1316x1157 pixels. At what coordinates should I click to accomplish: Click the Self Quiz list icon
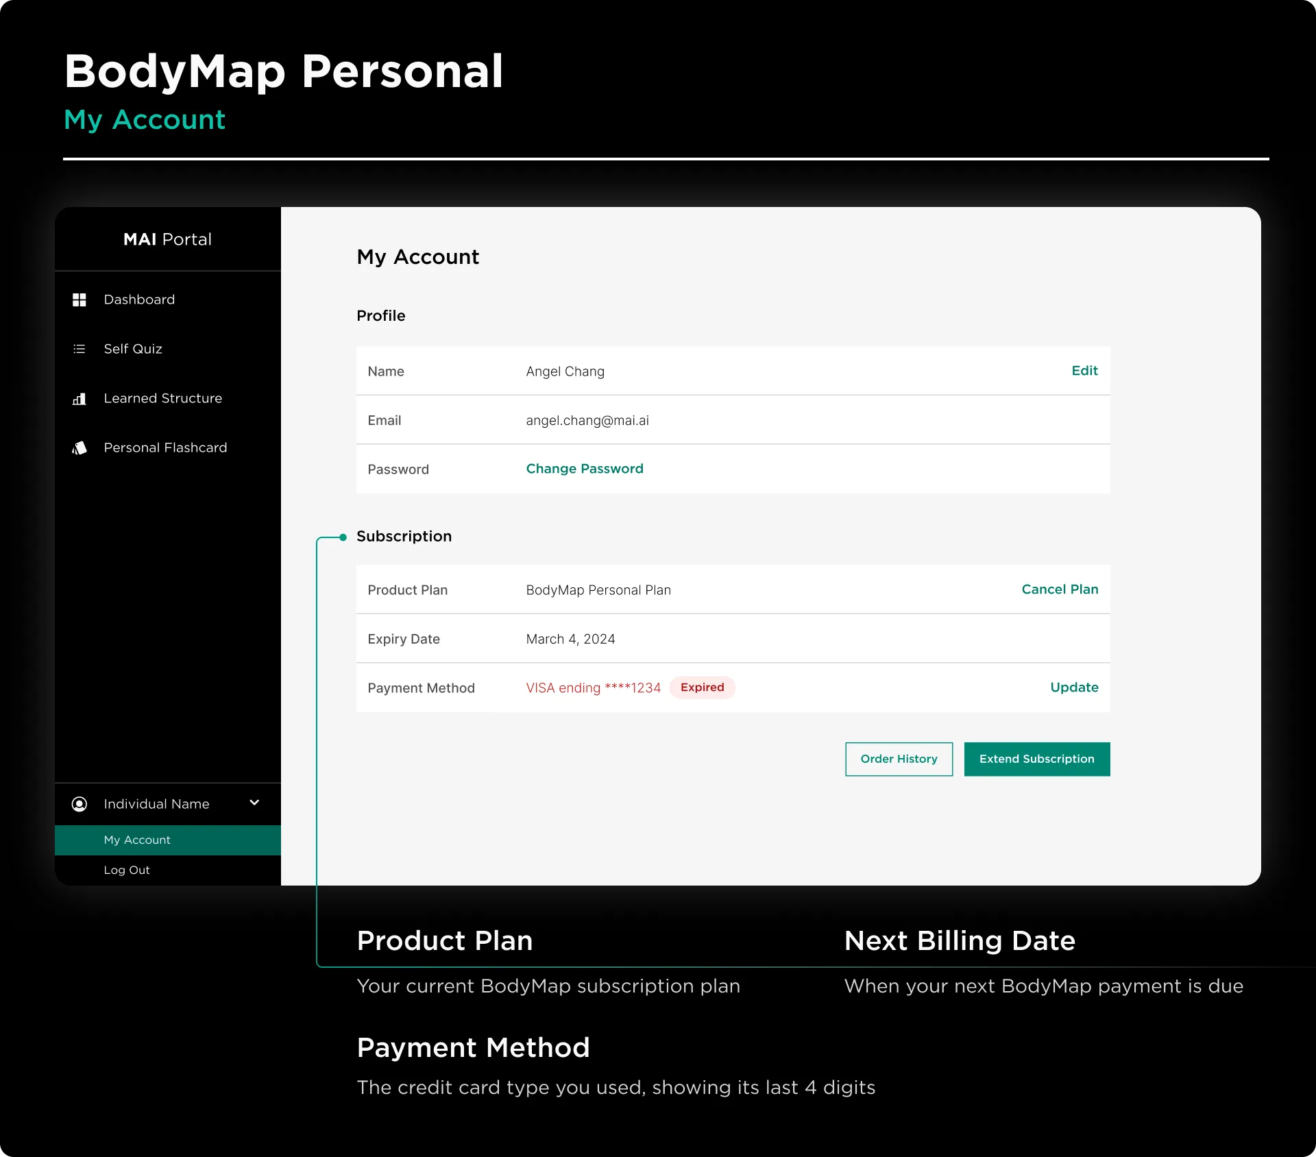pos(80,349)
